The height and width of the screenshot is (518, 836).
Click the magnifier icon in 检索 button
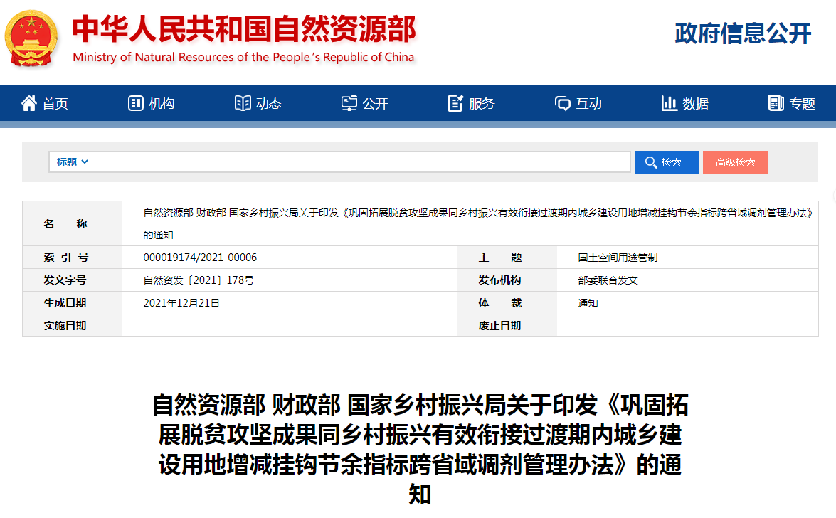pos(651,162)
